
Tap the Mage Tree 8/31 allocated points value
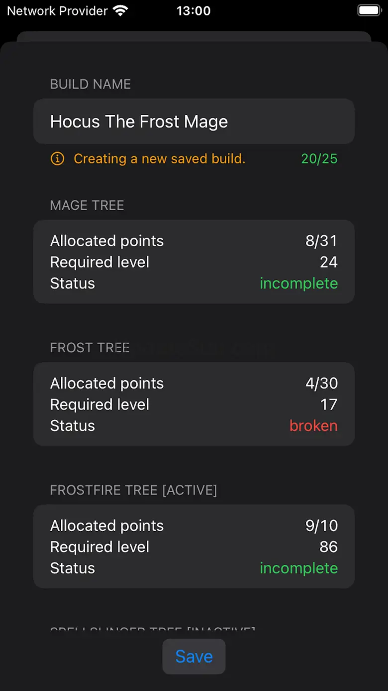pos(321,241)
